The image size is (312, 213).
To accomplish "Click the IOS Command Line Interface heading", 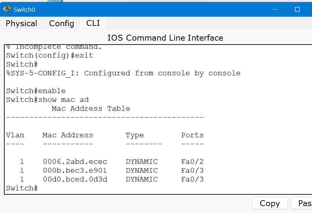I will point(165,38).
